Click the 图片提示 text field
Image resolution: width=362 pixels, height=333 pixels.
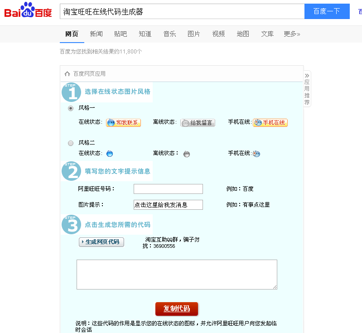coord(168,205)
